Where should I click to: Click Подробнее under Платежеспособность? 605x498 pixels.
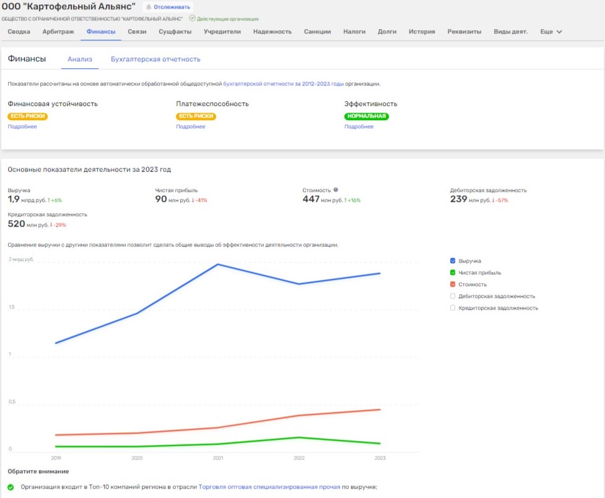tap(191, 126)
